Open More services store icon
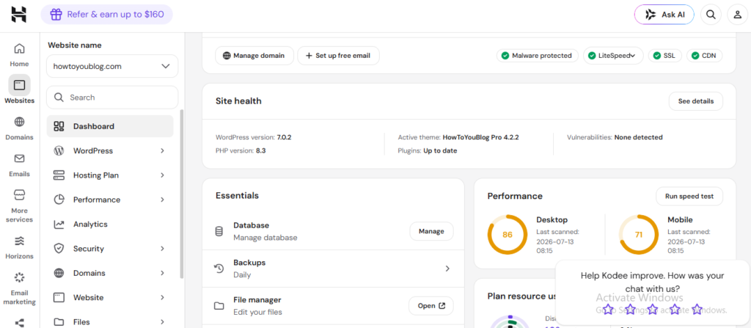The height and width of the screenshot is (328, 751). point(19,194)
